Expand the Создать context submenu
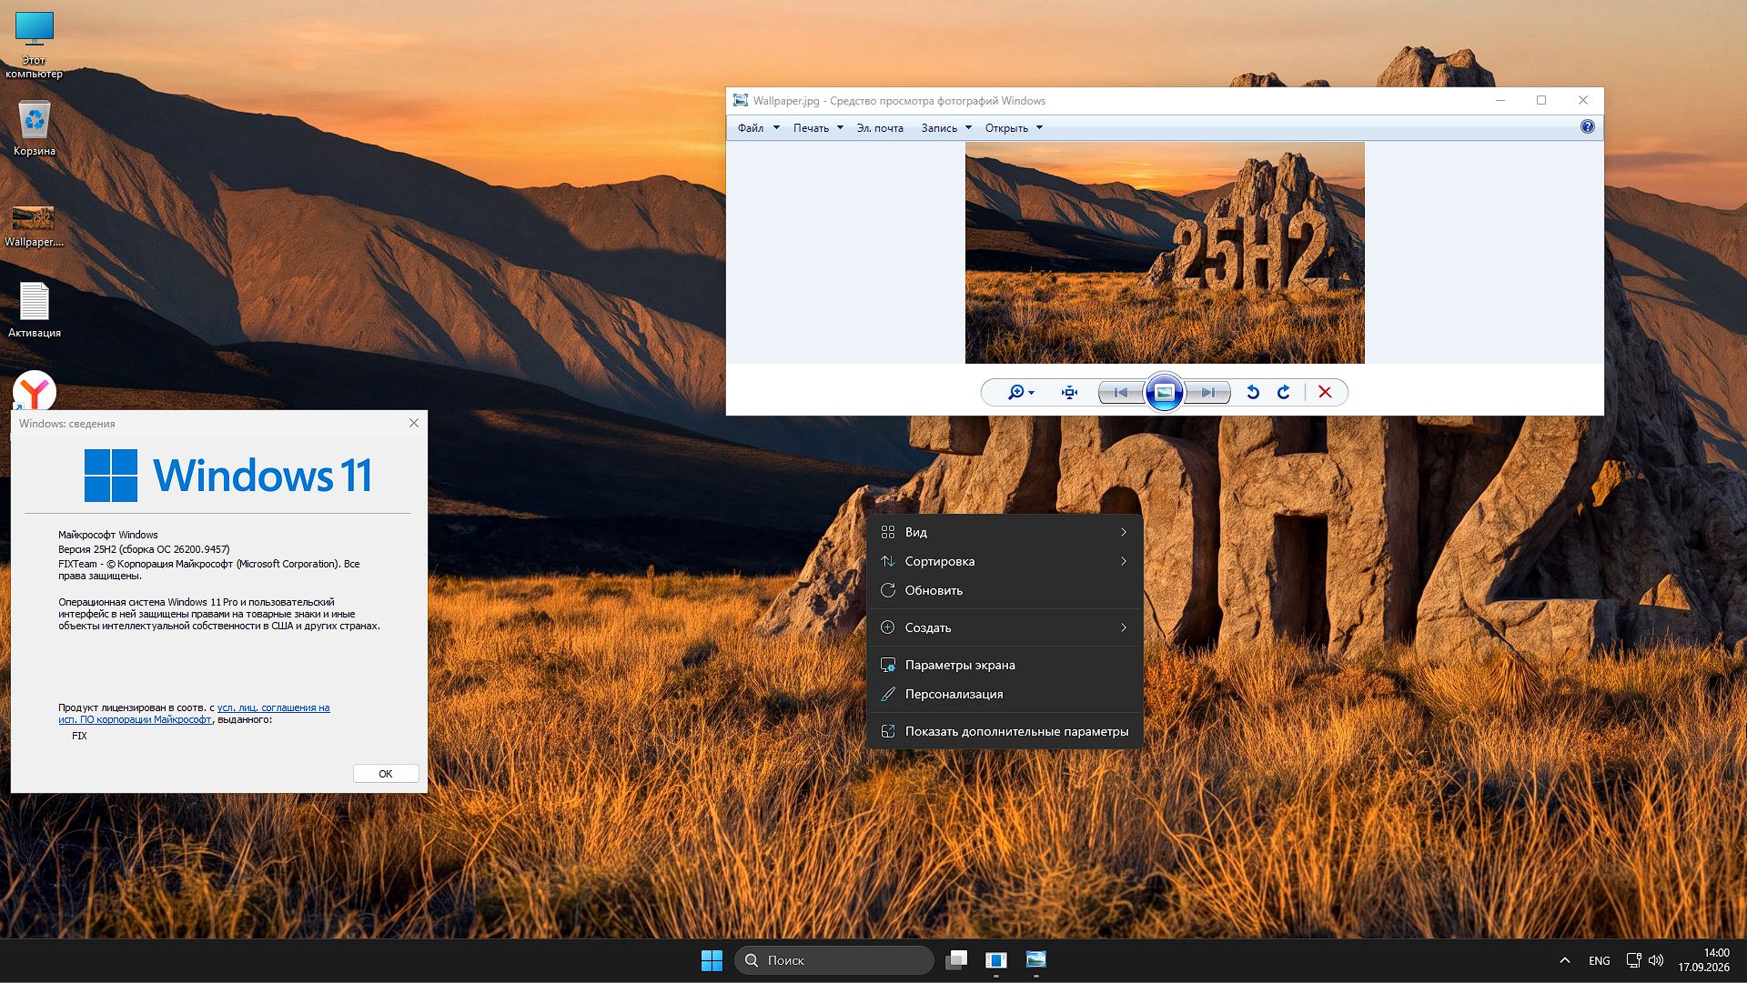 coord(1005,627)
